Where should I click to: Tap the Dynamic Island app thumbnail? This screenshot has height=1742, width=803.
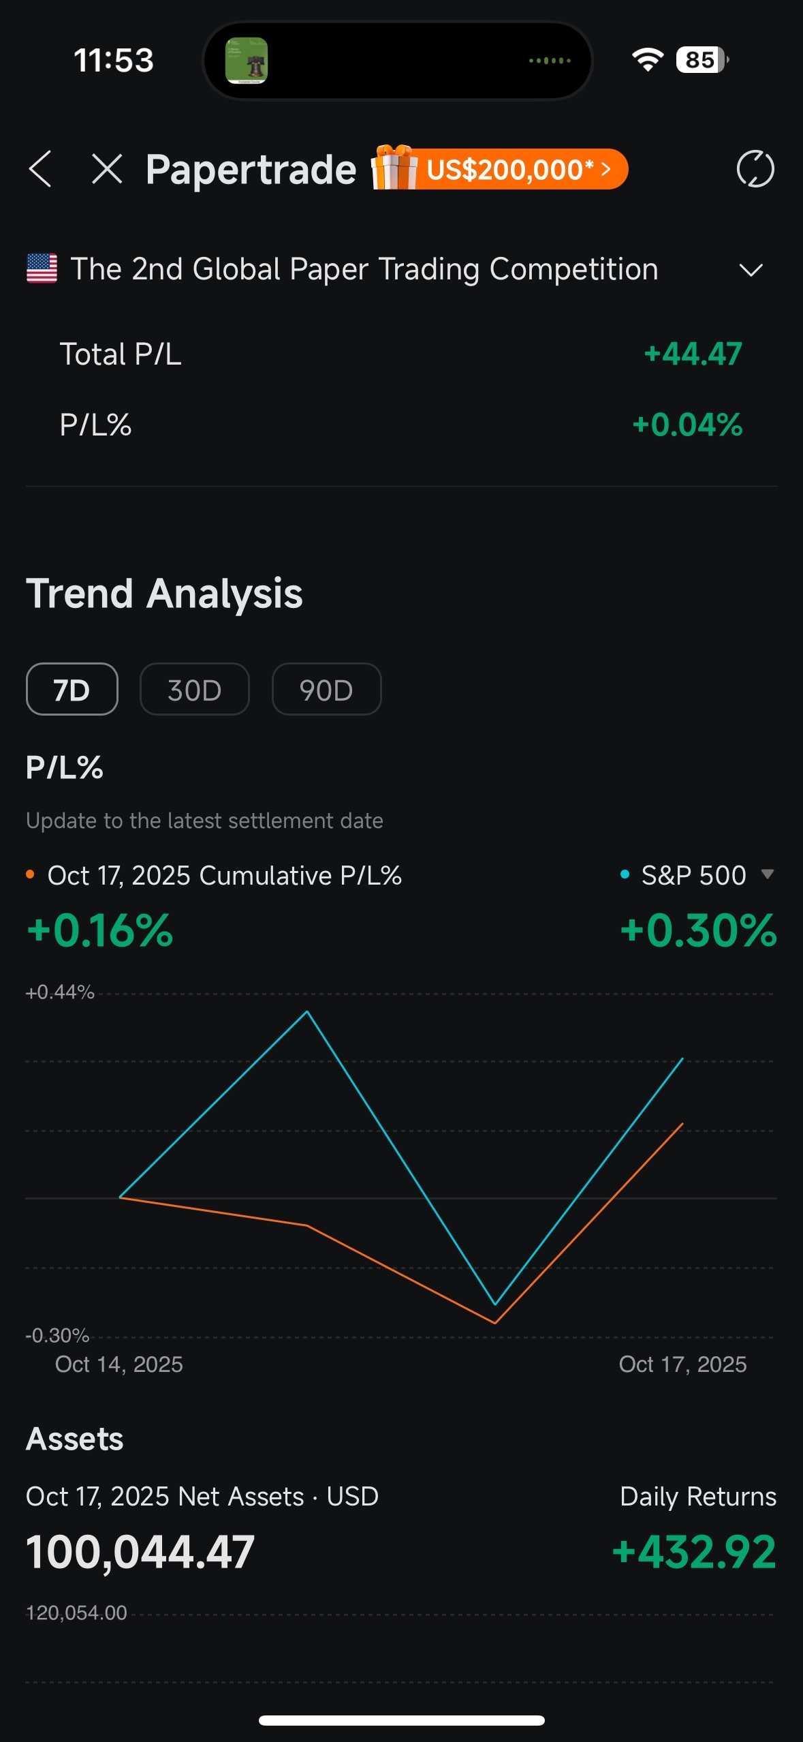[x=247, y=61]
